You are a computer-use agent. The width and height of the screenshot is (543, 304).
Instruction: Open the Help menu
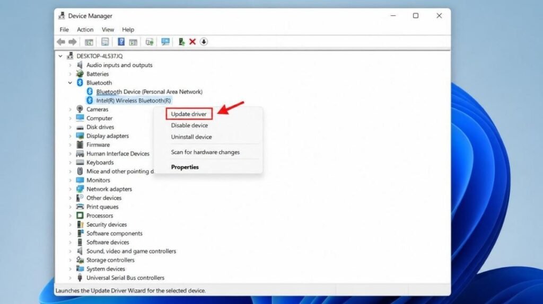pos(128,30)
